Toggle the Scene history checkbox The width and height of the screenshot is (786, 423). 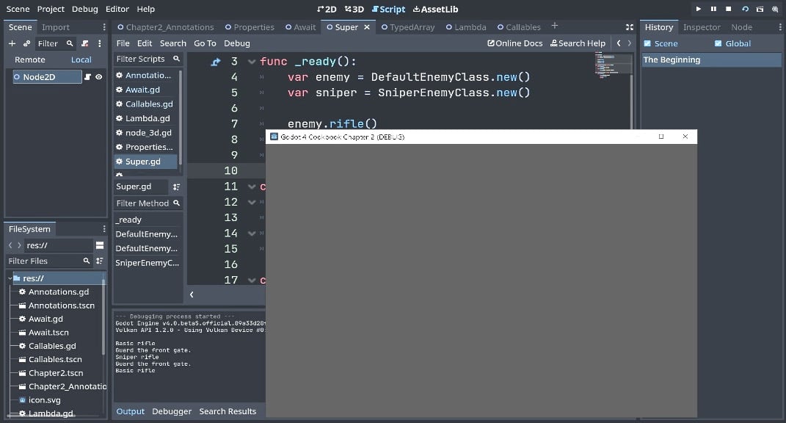point(647,43)
